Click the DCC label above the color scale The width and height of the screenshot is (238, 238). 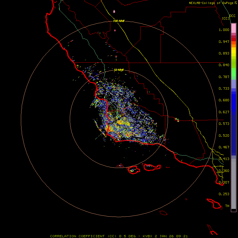pos(232,16)
